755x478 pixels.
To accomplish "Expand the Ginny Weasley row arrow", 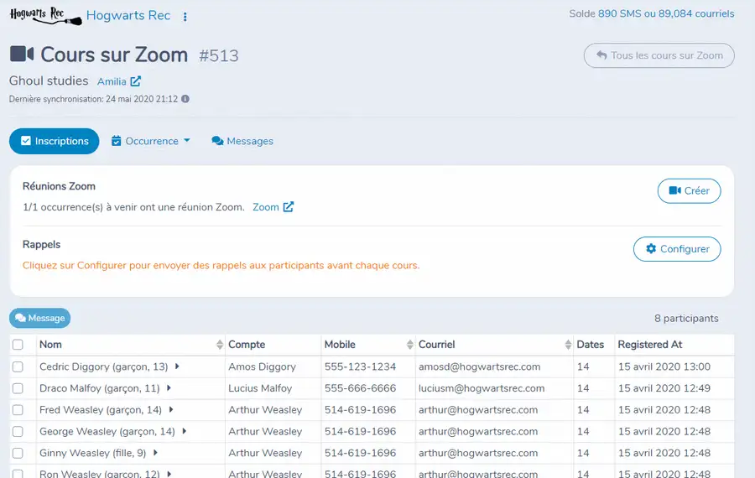I will [155, 453].
